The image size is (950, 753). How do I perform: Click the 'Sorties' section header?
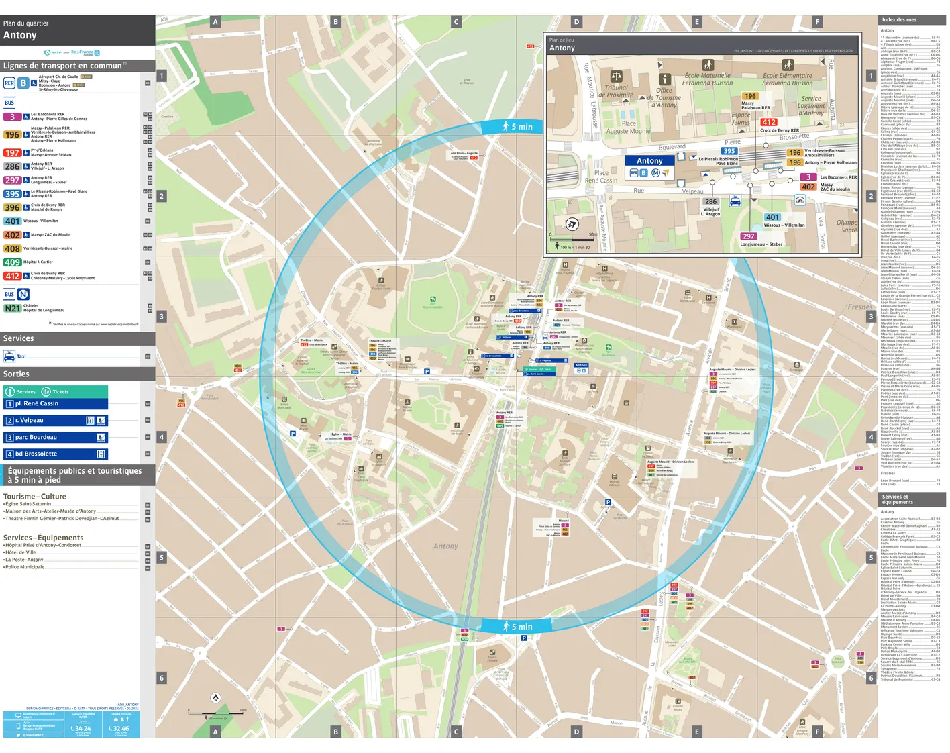[78, 374]
